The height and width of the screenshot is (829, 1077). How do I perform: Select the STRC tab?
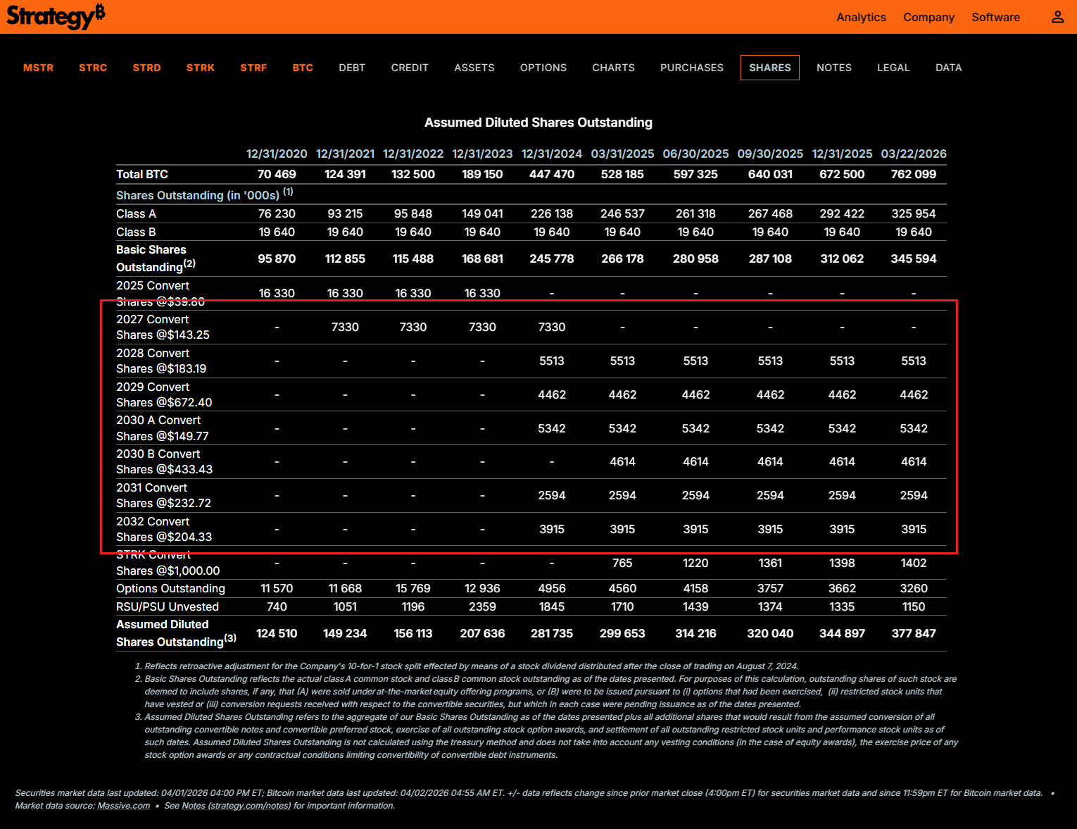[93, 68]
